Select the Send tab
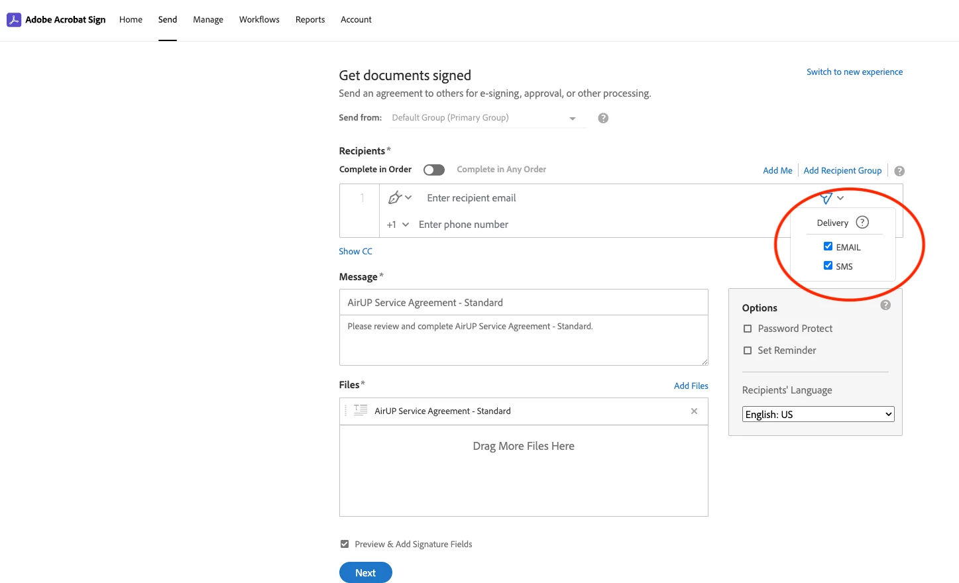 pyautogui.click(x=168, y=20)
